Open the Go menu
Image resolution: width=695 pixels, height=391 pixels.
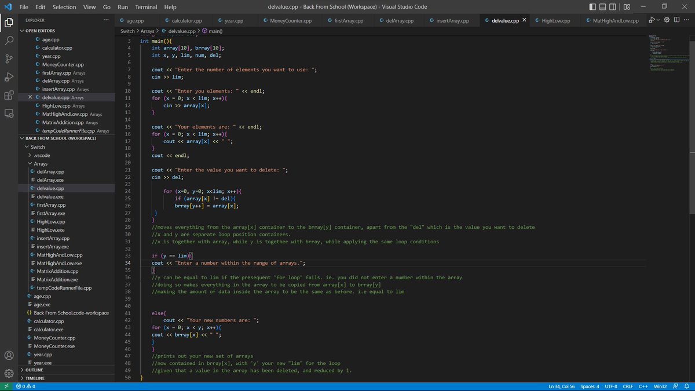107,7
